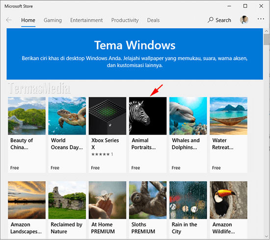Switch to the Home tab
This screenshot has width=270, height=240.
point(28,20)
